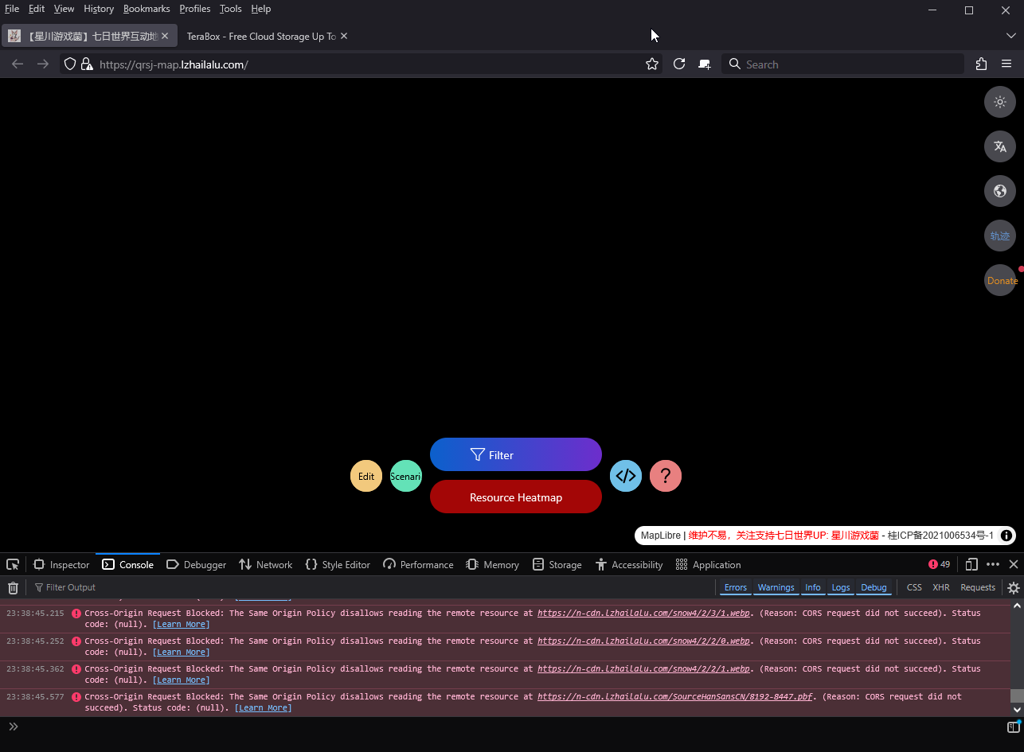Toggle the Debug console filter
The width and height of the screenshot is (1024, 752).
(874, 587)
